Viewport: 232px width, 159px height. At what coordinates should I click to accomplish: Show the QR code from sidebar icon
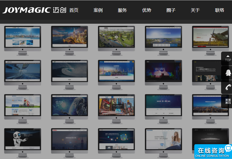point(228,102)
